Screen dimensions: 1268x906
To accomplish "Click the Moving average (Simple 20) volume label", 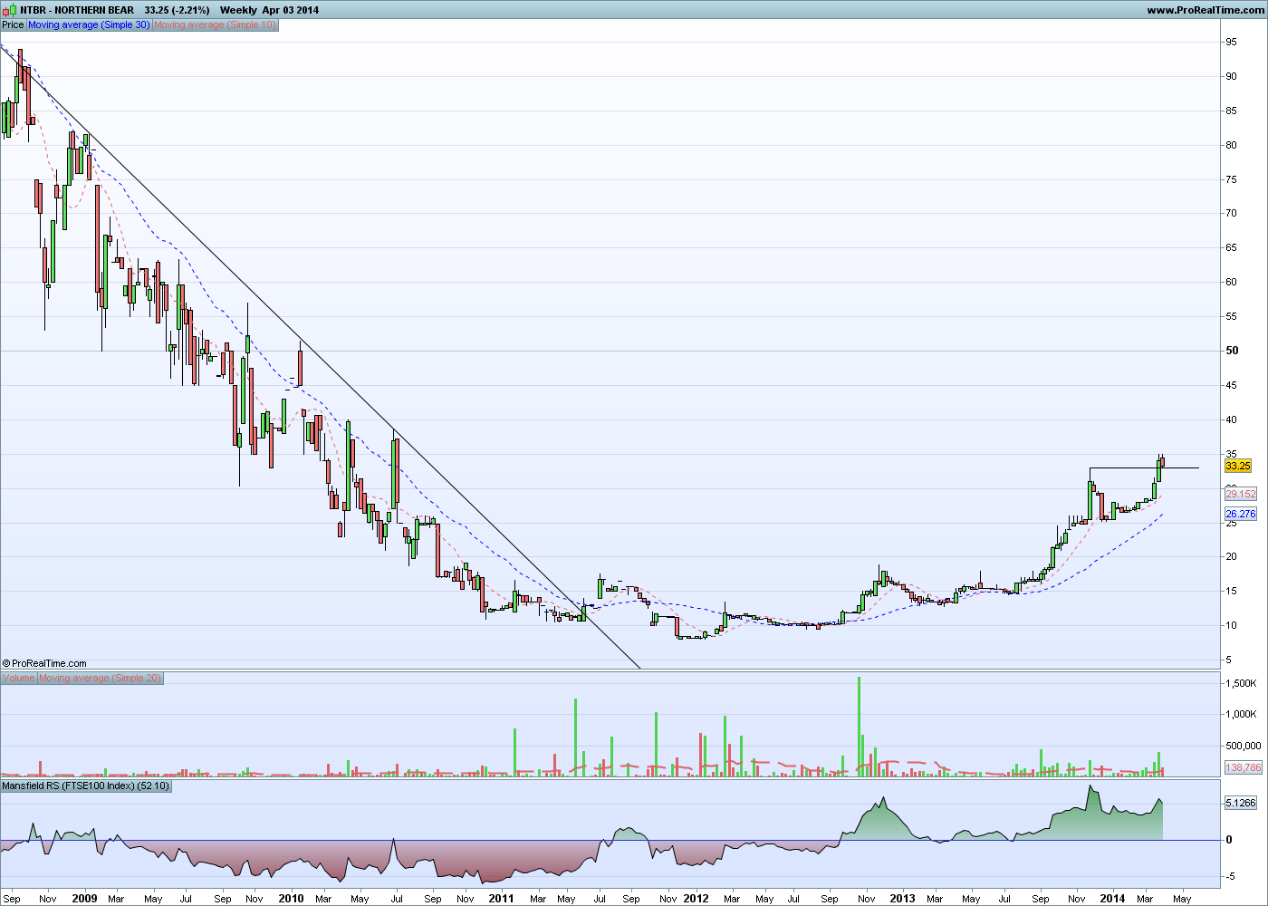I will (101, 678).
